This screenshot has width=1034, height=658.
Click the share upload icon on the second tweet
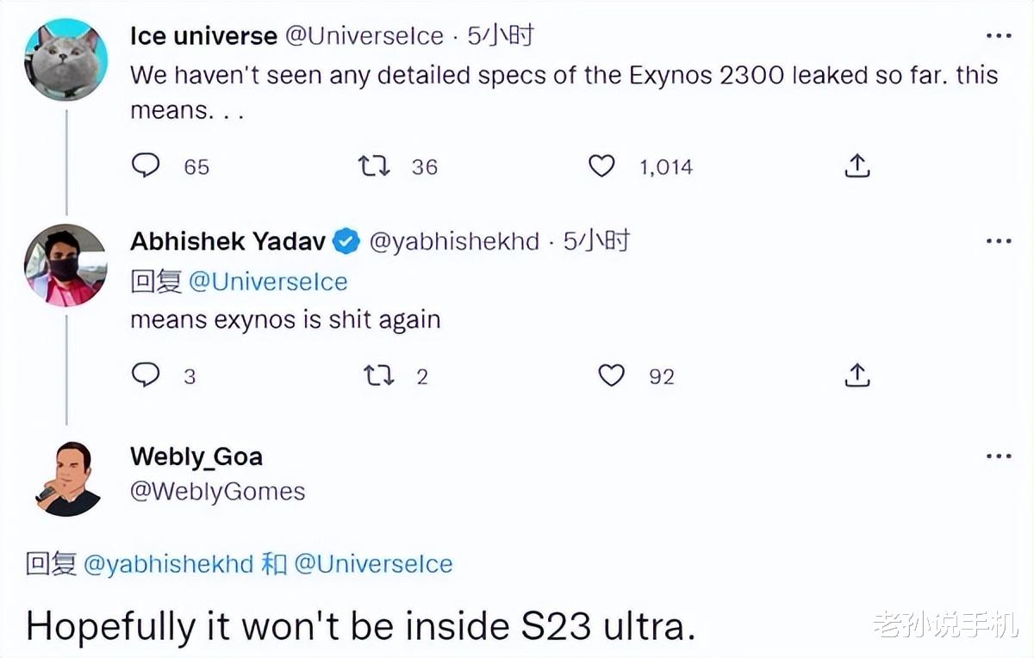[856, 375]
